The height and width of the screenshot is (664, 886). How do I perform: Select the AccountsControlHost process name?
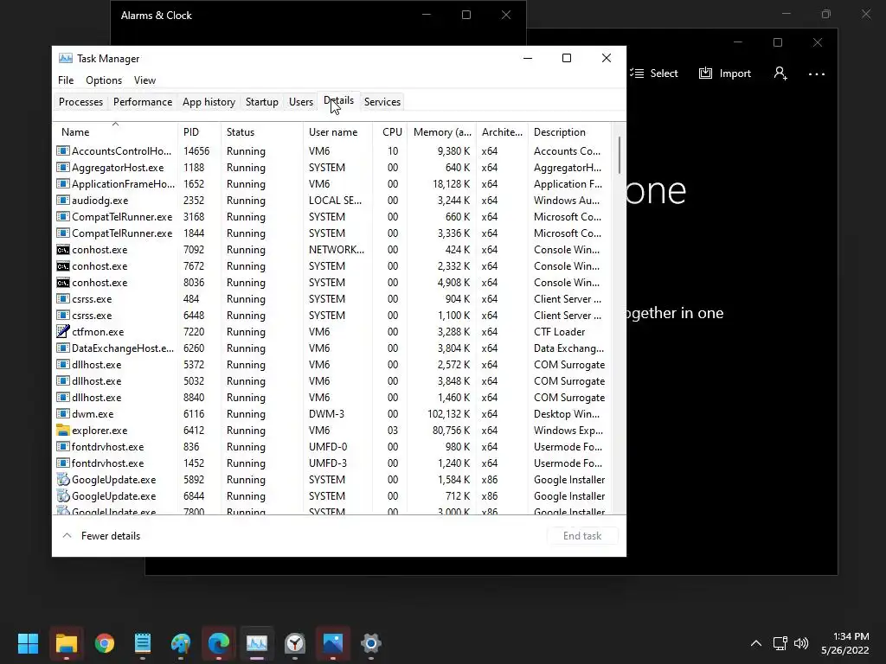click(x=121, y=150)
